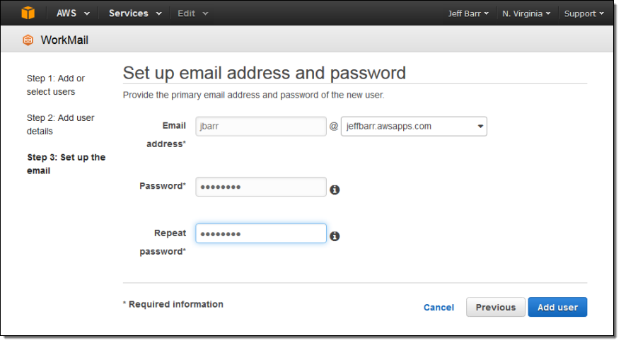Go to Step 2: Add user details
Image resolution: width=621 pixels, height=343 pixels.
(x=60, y=124)
